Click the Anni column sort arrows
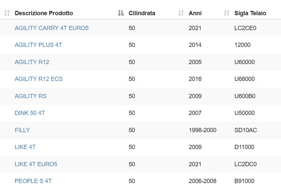The image size is (281, 192). tap(181, 13)
